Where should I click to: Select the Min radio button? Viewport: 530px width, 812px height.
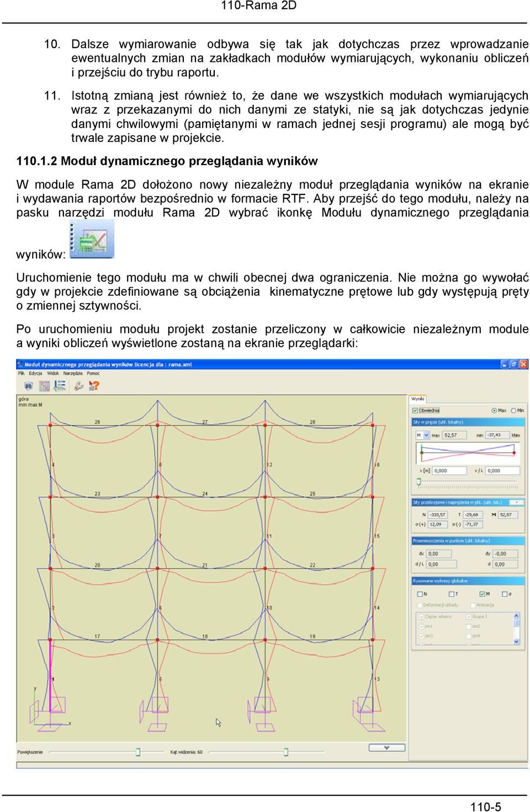513,410
